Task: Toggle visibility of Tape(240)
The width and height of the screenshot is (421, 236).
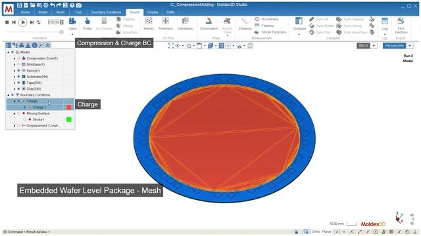Action: point(18,83)
